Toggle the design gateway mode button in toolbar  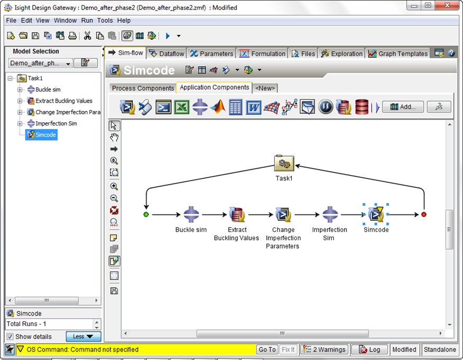coord(127,35)
